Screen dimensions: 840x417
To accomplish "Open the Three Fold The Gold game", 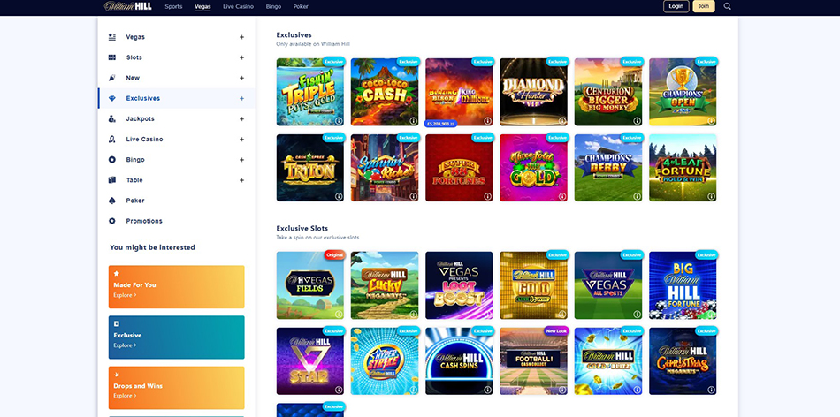I will pos(533,168).
